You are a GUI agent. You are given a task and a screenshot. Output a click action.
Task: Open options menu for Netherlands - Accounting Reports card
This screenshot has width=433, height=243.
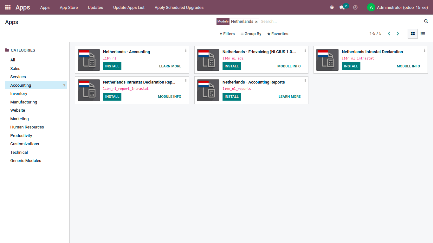click(305, 81)
